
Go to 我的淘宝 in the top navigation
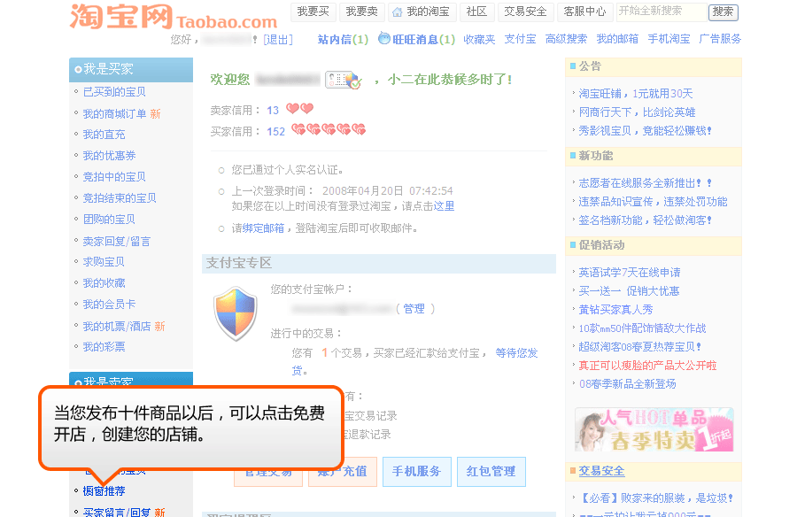point(422,12)
